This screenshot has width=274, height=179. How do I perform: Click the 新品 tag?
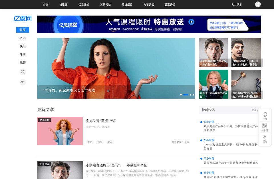(x=110, y=142)
